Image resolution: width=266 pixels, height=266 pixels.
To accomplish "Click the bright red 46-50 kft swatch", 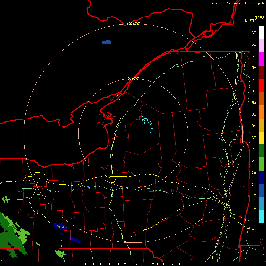I will 261,85.
